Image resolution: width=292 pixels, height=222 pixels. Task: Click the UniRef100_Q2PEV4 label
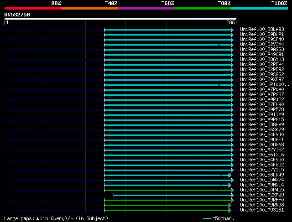(x=262, y=65)
